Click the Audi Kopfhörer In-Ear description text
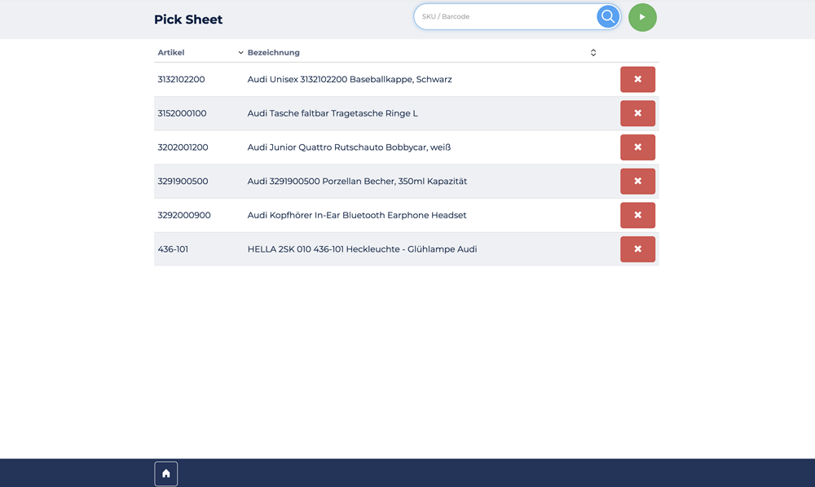Image resolution: width=815 pixels, height=487 pixels. click(357, 215)
